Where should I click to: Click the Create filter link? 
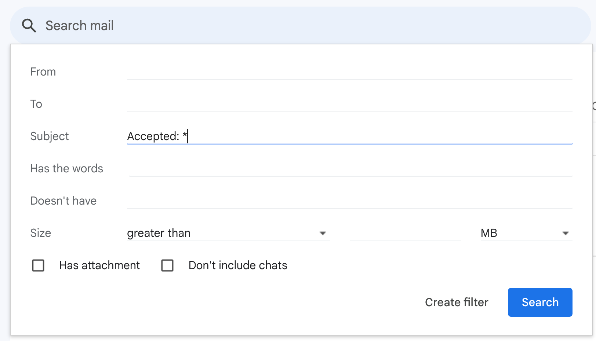click(x=457, y=302)
